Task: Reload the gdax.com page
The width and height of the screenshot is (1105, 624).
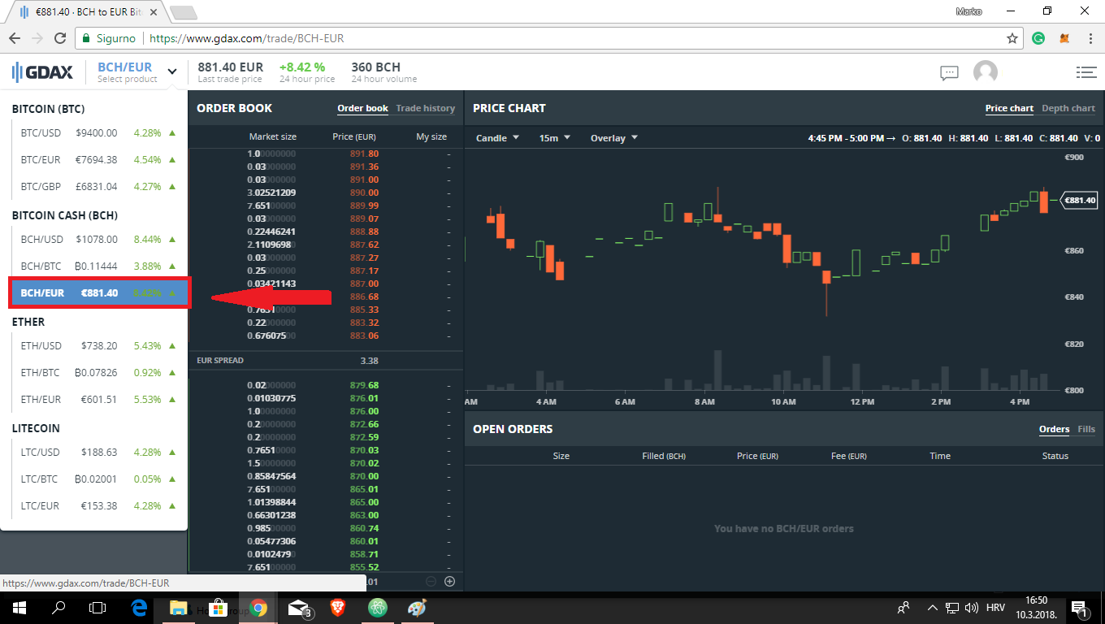Action: [59, 38]
